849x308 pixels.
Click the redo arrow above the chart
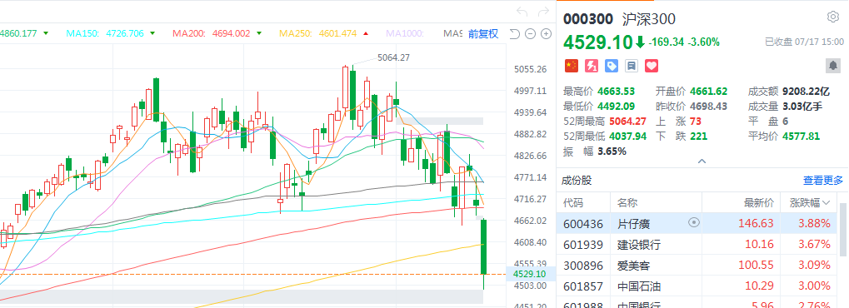pos(543,12)
